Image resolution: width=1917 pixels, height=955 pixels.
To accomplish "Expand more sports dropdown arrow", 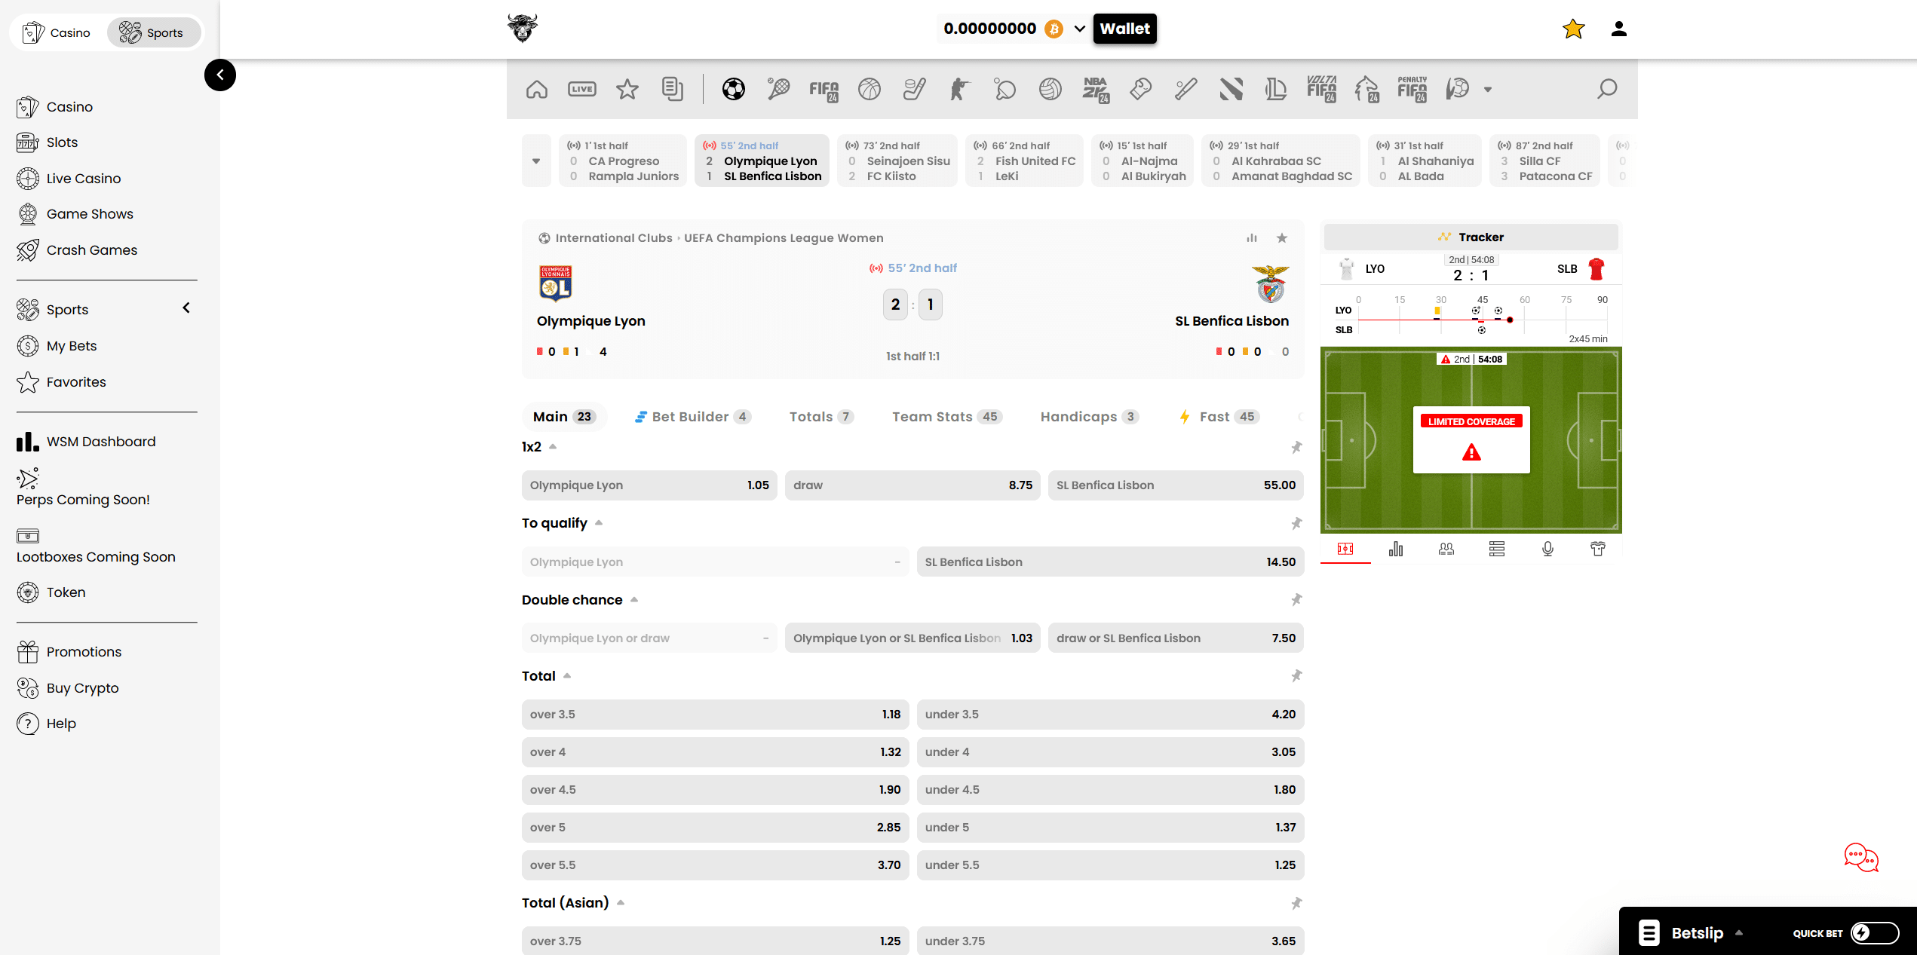I will [x=1488, y=89].
